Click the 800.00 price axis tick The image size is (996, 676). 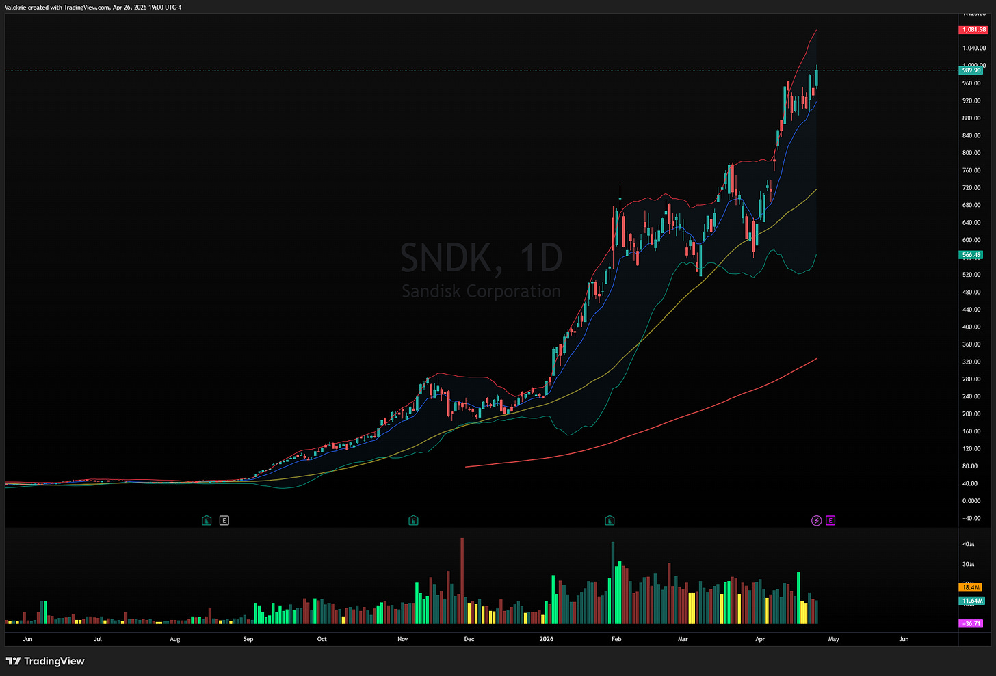tap(971, 153)
